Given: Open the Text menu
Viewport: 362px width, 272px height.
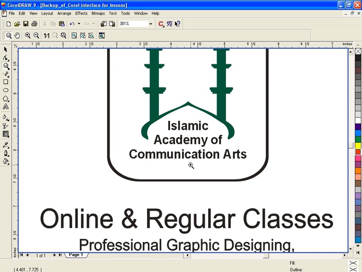Looking at the screenshot, I should pyautogui.click(x=113, y=14).
